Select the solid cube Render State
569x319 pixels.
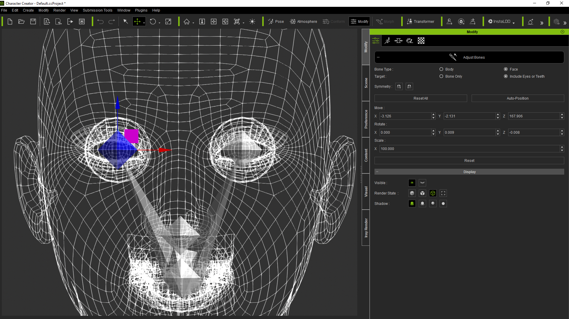coord(412,193)
